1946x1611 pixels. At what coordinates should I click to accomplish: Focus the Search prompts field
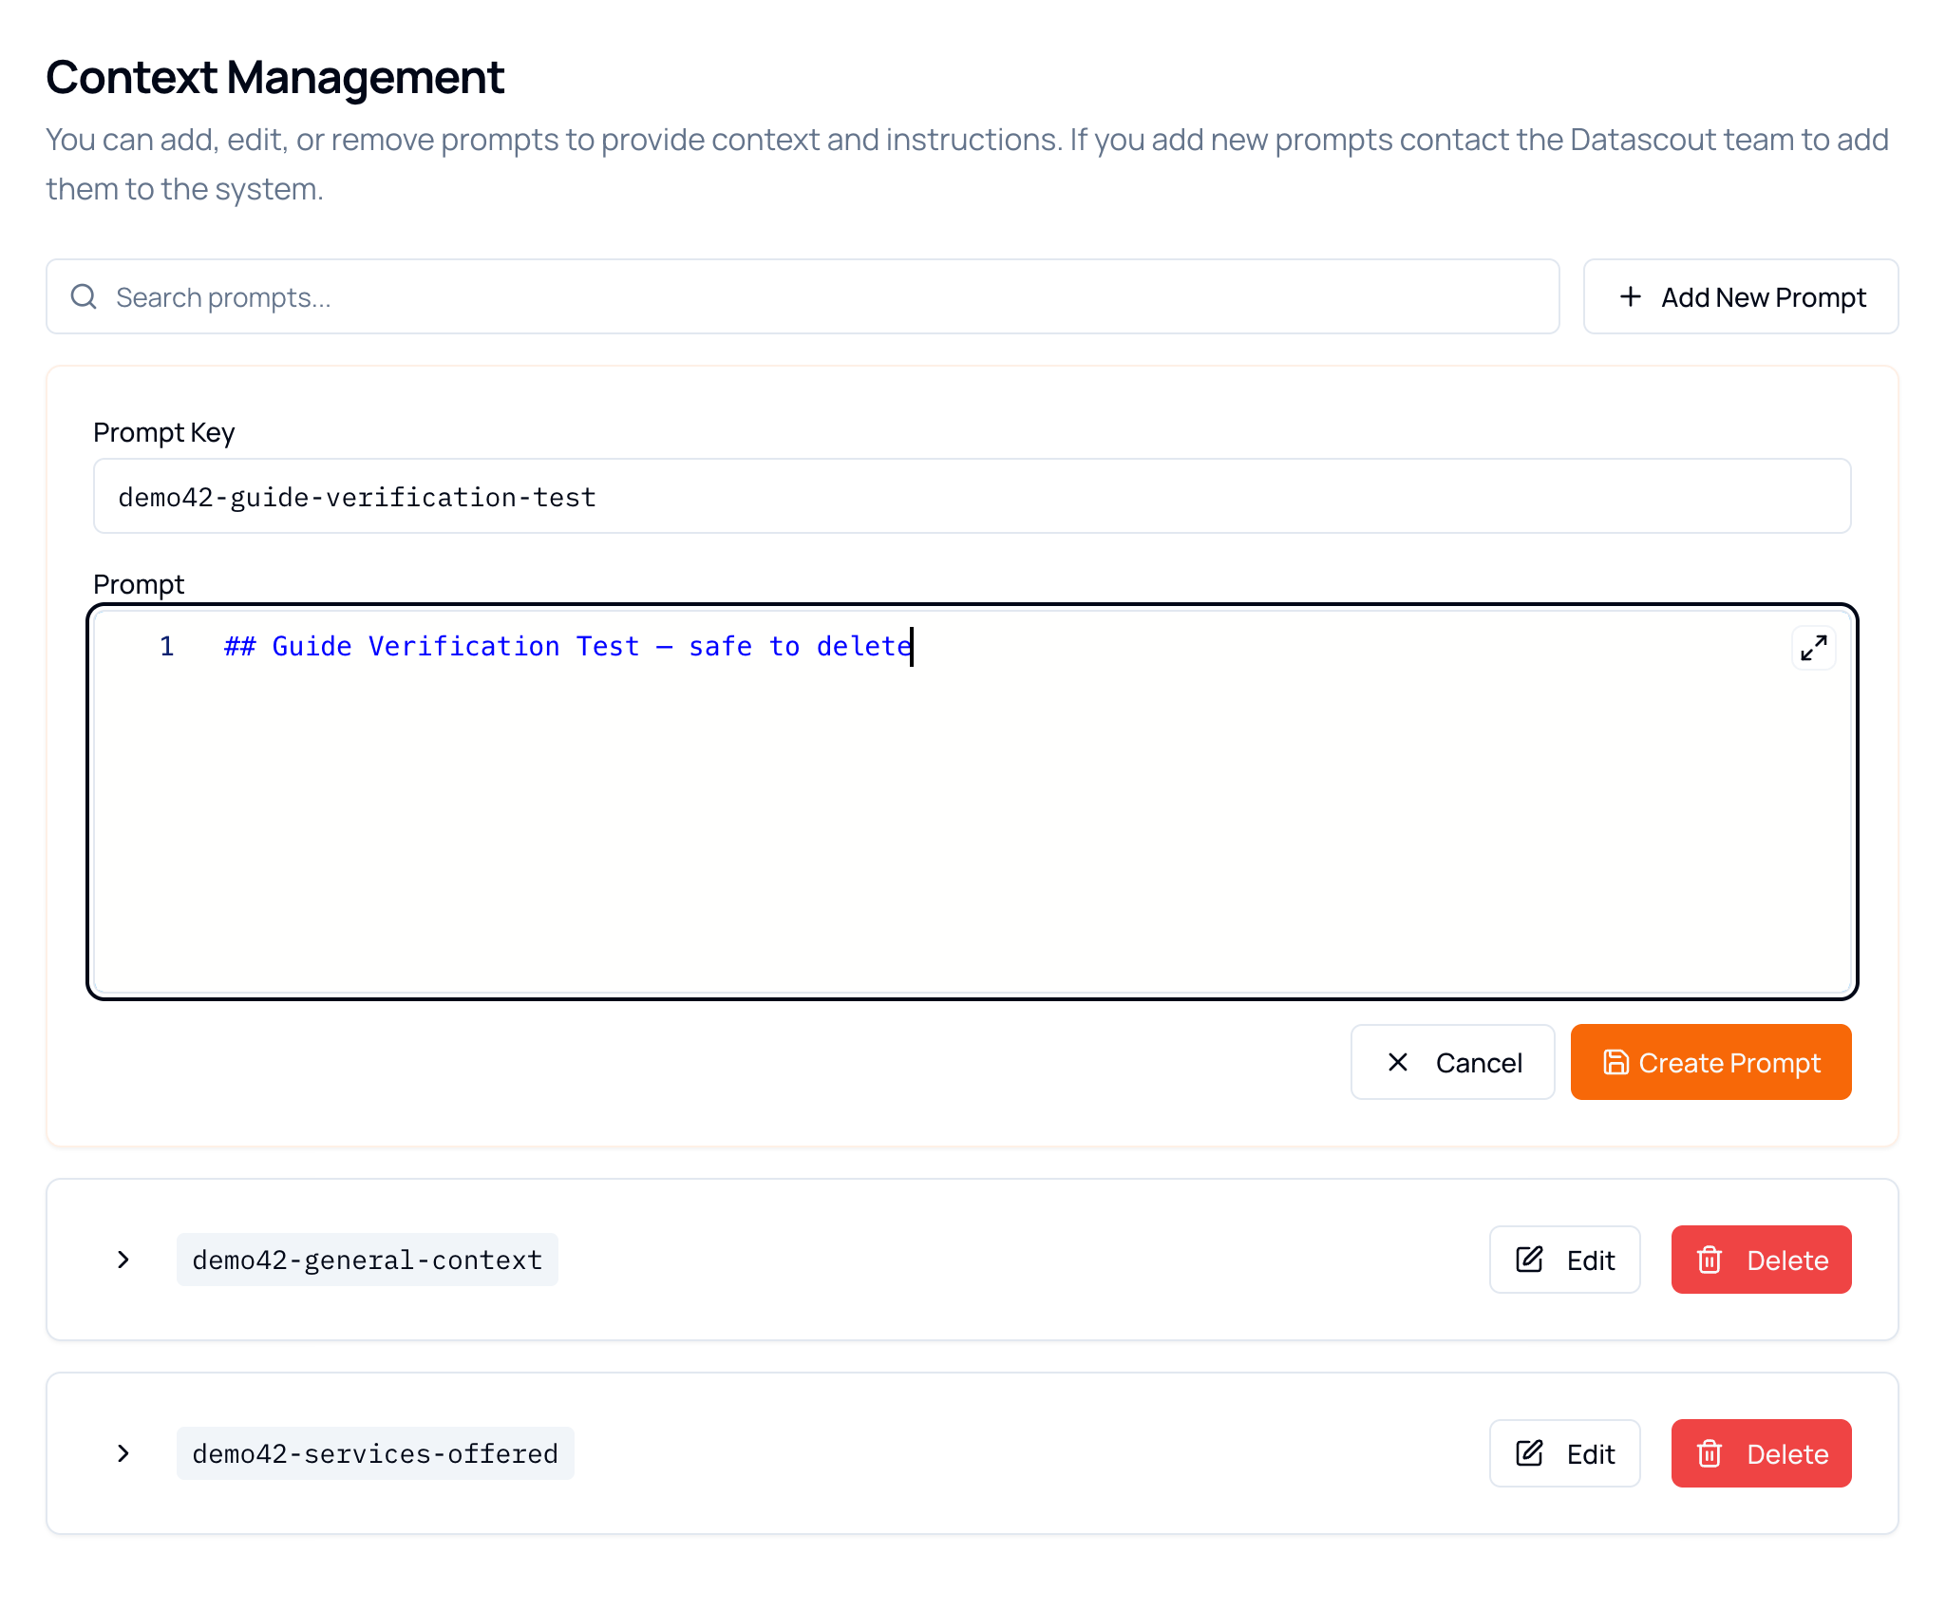803,296
